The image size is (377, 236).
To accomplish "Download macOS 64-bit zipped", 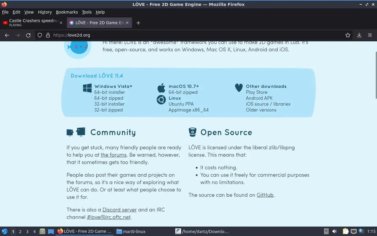I will (183, 92).
